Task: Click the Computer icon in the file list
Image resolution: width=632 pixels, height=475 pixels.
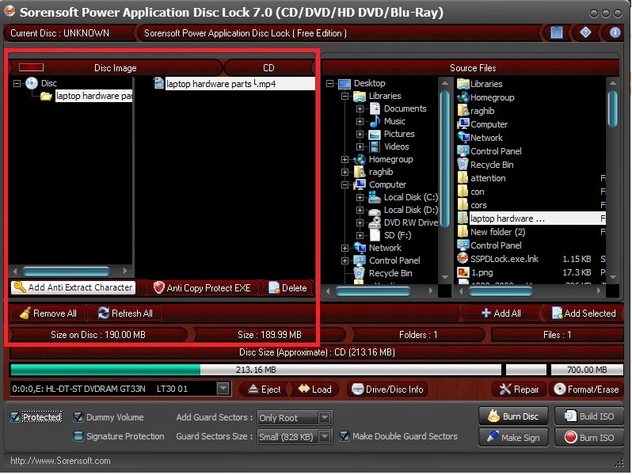Action: [x=463, y=124]
